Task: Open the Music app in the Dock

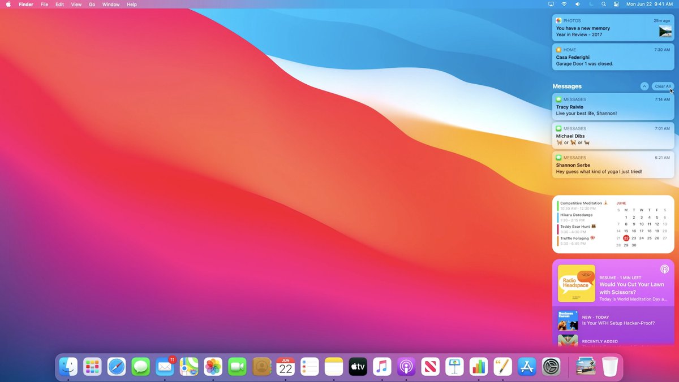Action: (382, 367)
